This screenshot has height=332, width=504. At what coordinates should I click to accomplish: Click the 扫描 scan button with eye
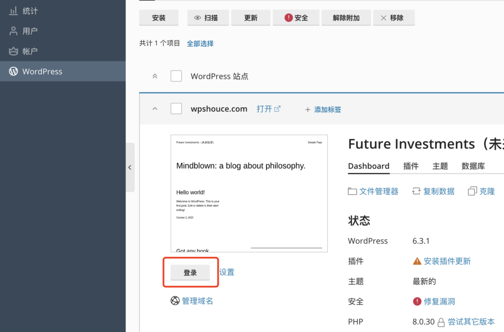(x=208, y=18)
